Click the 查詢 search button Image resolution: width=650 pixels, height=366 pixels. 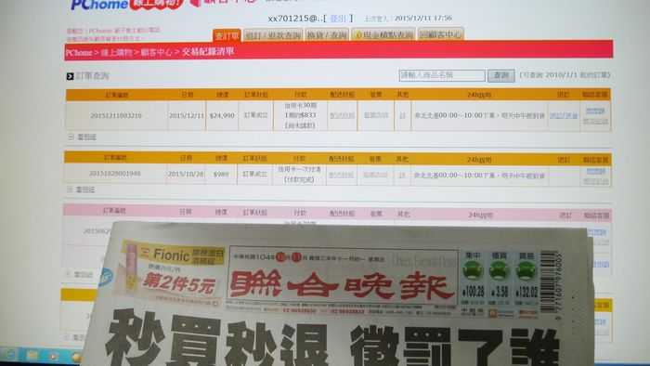click(500, 75)
